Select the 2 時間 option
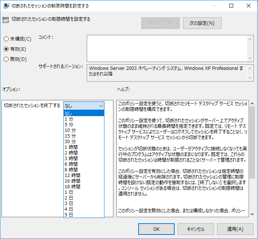 [84, 153]
